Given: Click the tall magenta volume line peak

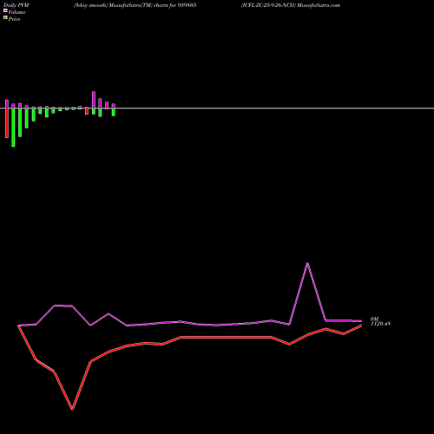Looking at the screenshot, I should point(307,263).
